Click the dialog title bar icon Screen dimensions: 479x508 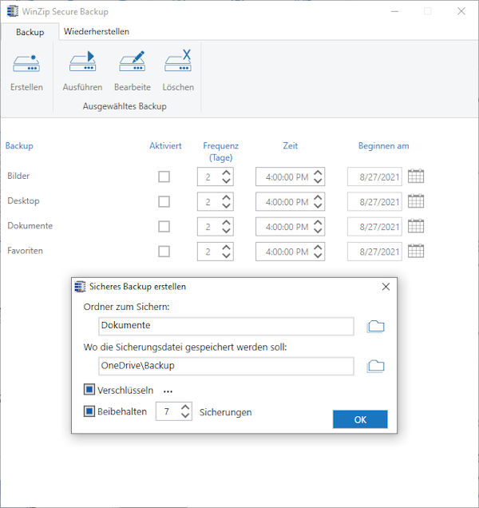click(x=80, y=287)
